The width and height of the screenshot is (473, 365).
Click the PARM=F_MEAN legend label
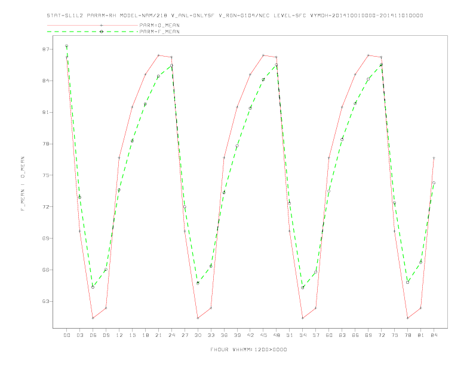coord(159,32)
